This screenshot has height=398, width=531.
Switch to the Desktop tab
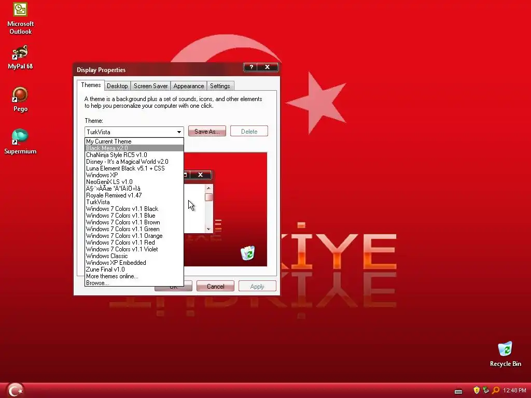(x=117, y=86)
